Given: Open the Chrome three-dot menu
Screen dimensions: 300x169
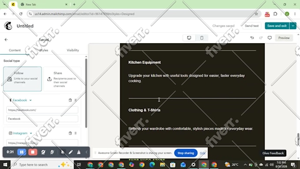Looking at the screenshot, I should click(295, 14).
